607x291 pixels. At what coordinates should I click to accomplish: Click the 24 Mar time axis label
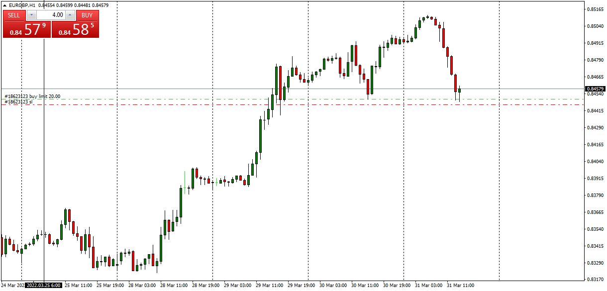tap(11, 286)
